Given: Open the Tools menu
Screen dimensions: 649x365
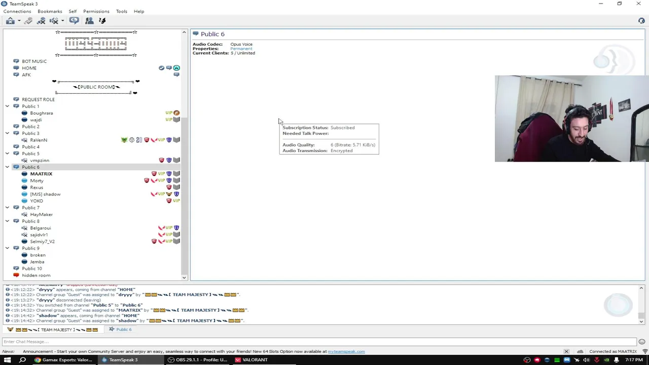Looking at the screenshot, I should (121, 11).
